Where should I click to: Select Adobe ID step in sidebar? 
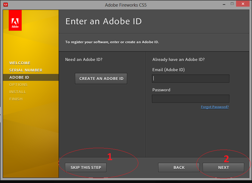click(19, 77)
